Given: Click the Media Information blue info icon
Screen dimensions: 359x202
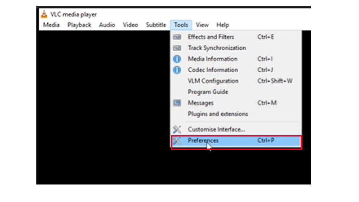Looking at the screenshot, I should pyautogui.click(x=177, y=59).
